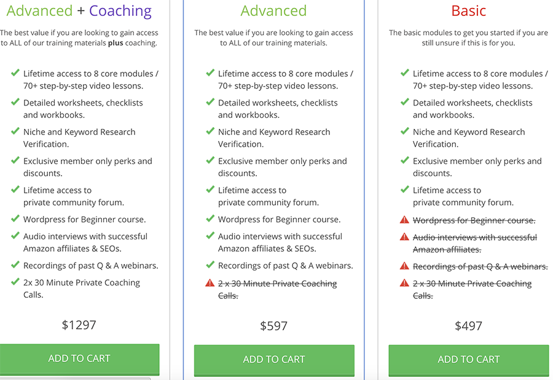
Task: Click Basic's checkmark beside Lifetime access to 8 core modules
Action: [x=405, y=73]
